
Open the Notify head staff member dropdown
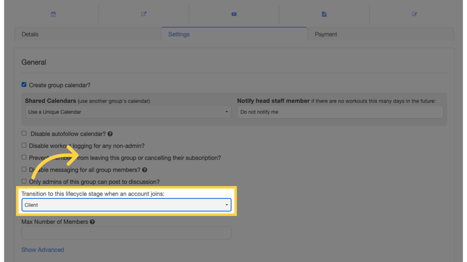click(340, 112)
